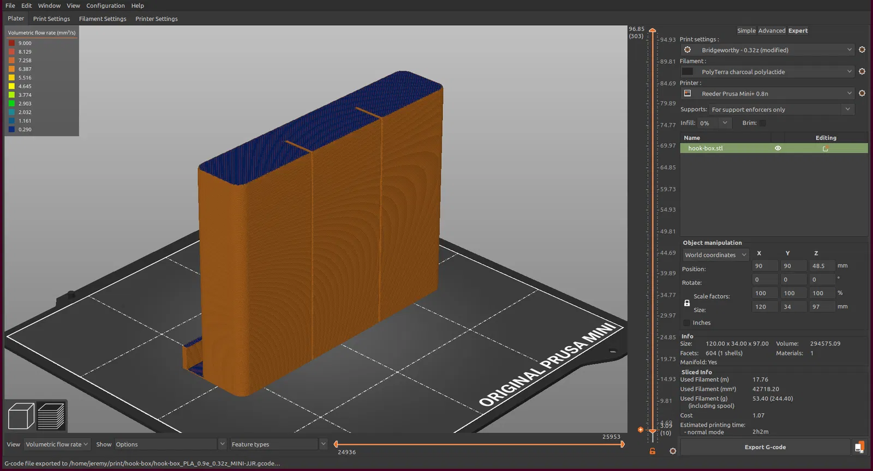Viewport: 873px width, 471px height.
Task: Toggle visibility eye for hook-box.stl
Action: [778, 148]
